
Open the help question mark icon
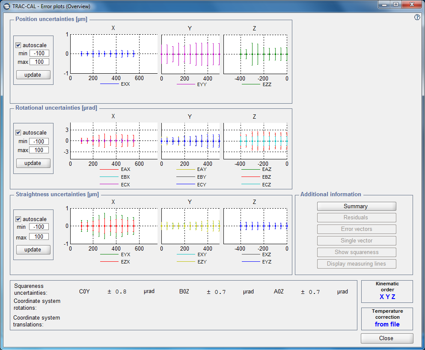417,18
